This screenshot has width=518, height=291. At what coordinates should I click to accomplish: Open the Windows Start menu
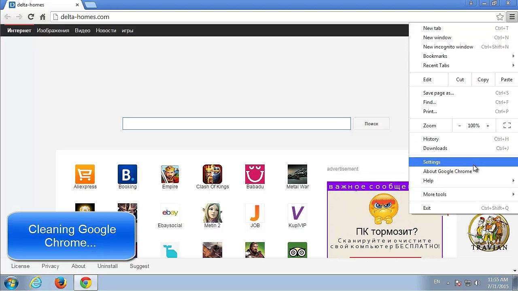point(11,283)
